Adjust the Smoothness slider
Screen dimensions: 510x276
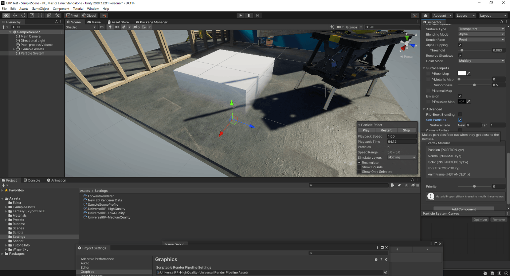click(474, 85)
